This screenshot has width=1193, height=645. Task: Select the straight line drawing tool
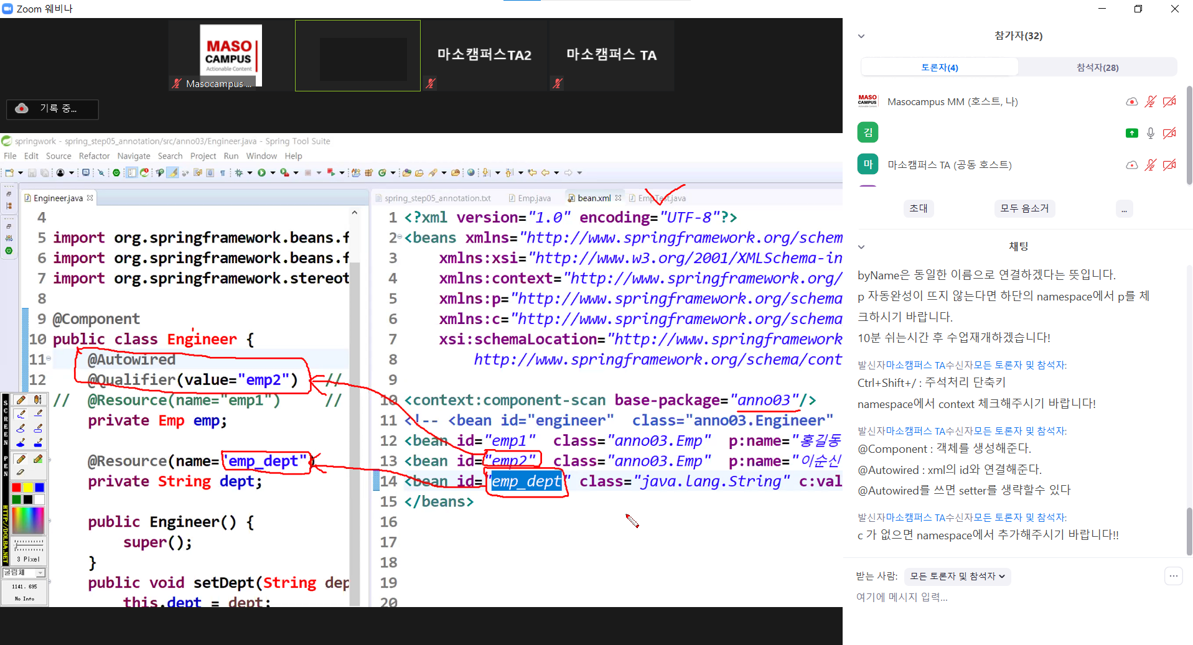38,413
